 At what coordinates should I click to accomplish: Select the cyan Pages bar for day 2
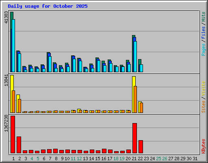click(x=19, y=63)
